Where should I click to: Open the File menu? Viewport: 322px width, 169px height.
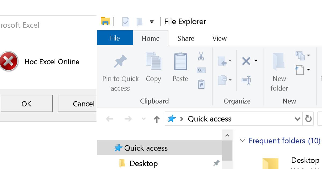point(115,38)
